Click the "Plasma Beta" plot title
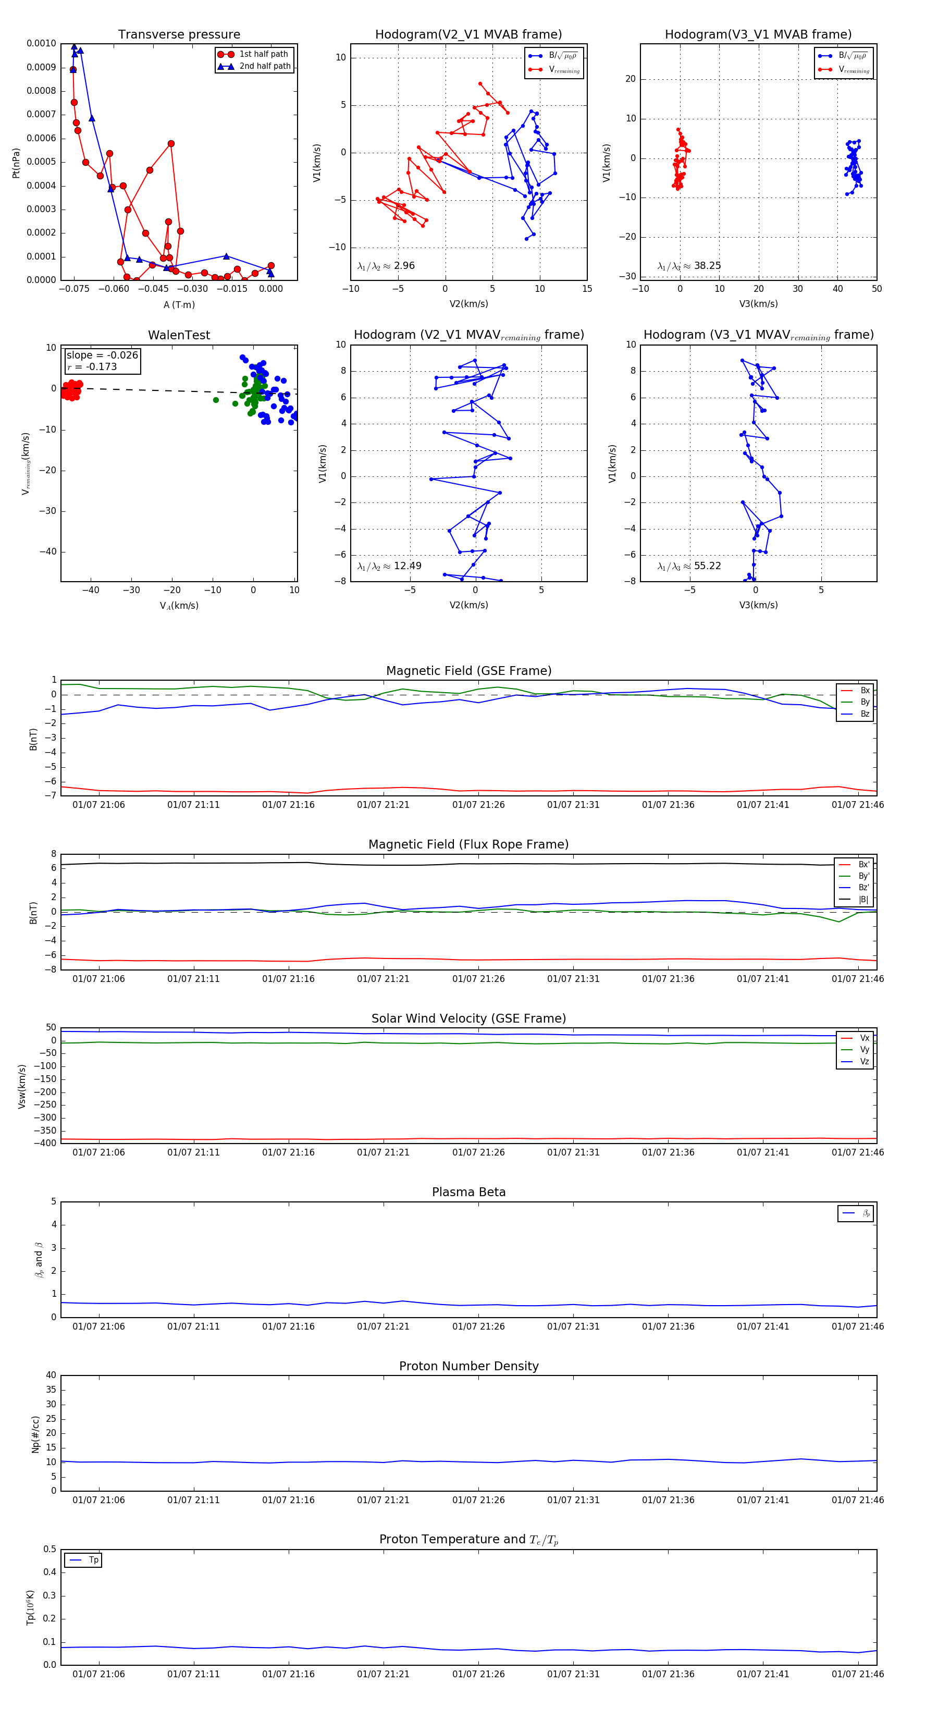The width and height of the screenshot is (938, 1720). point(468,1192)
